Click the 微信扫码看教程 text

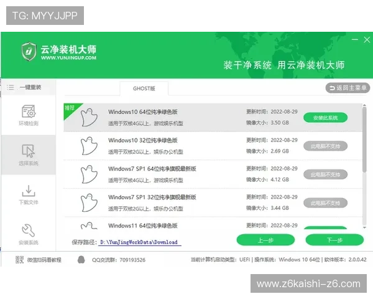pos(44,260)
